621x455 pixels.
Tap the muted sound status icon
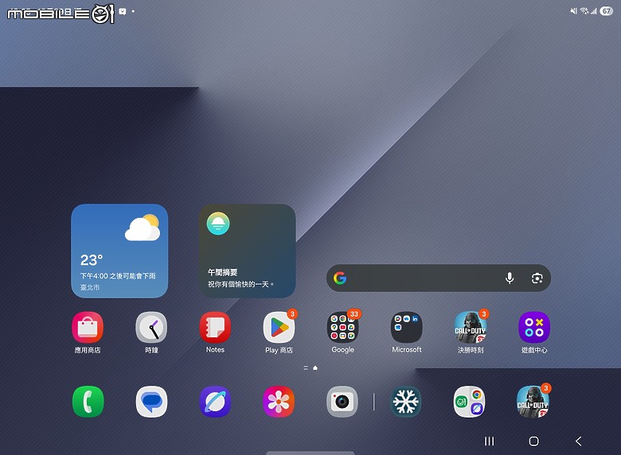tap(573, 11)
